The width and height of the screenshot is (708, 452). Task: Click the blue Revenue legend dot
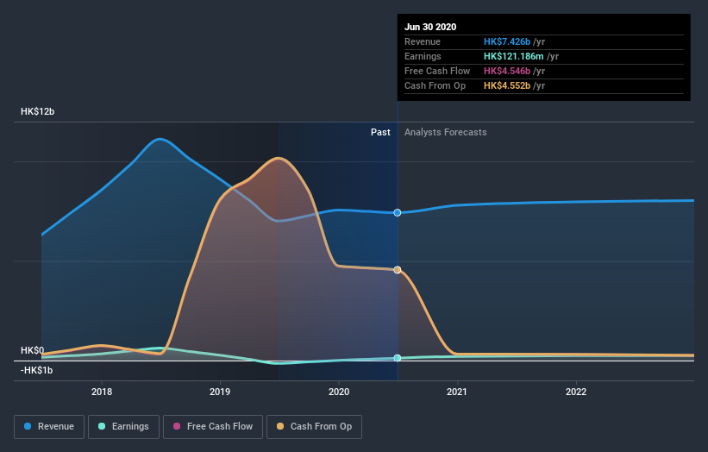click(x=28, y=426)
